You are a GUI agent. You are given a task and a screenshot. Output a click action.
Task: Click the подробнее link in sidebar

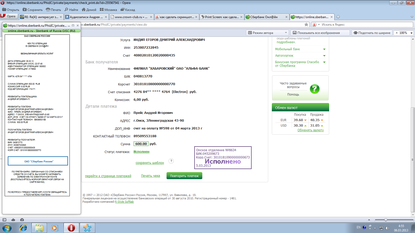pyautogui.click(x=286, y=42)
